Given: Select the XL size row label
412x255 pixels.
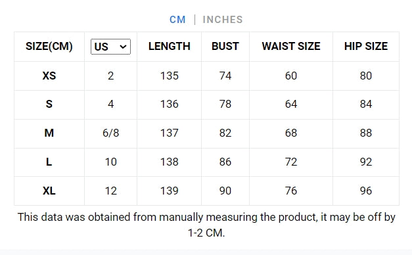Looking at the screenshot, I should pyautogui.click(x=49, y=191).
